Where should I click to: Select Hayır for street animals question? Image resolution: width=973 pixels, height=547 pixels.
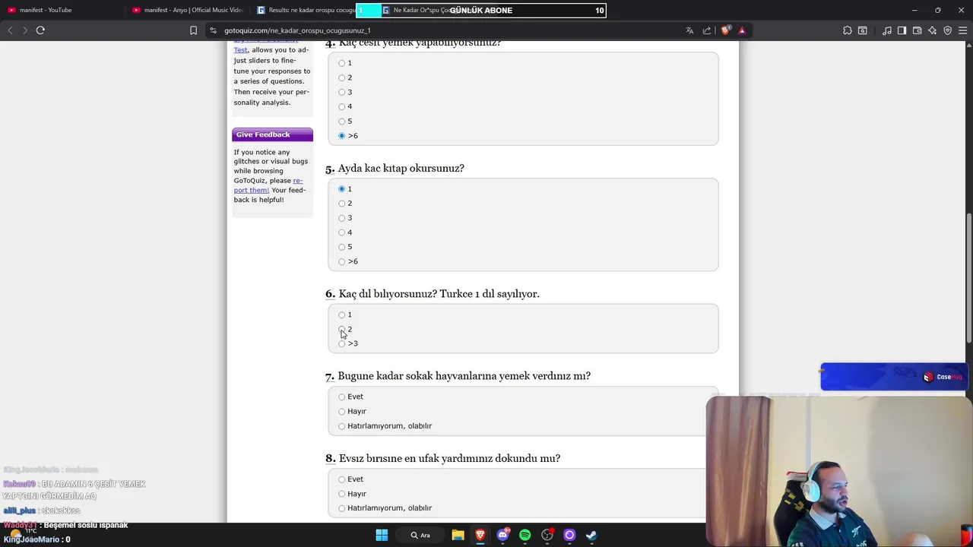342,411
